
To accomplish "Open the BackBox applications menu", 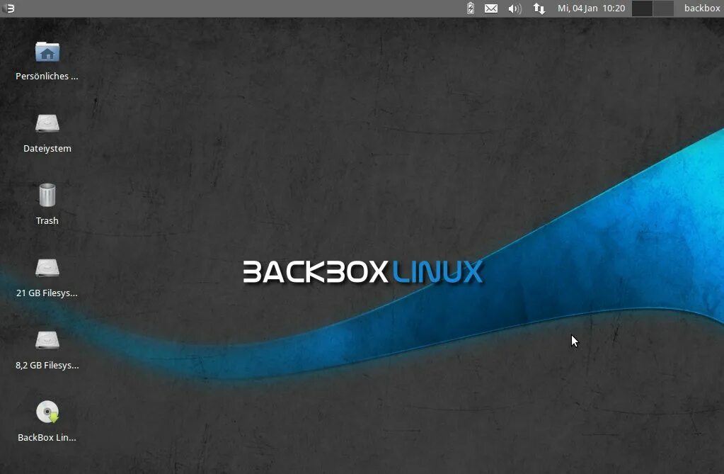I will [8, 8].
